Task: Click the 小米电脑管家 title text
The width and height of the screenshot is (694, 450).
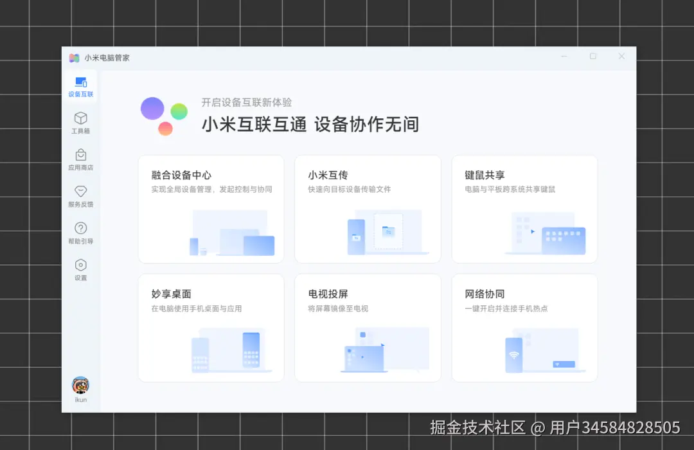Action: point(107,58)
